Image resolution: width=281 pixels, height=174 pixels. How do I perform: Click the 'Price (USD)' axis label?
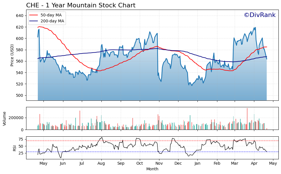click(12, 55)
